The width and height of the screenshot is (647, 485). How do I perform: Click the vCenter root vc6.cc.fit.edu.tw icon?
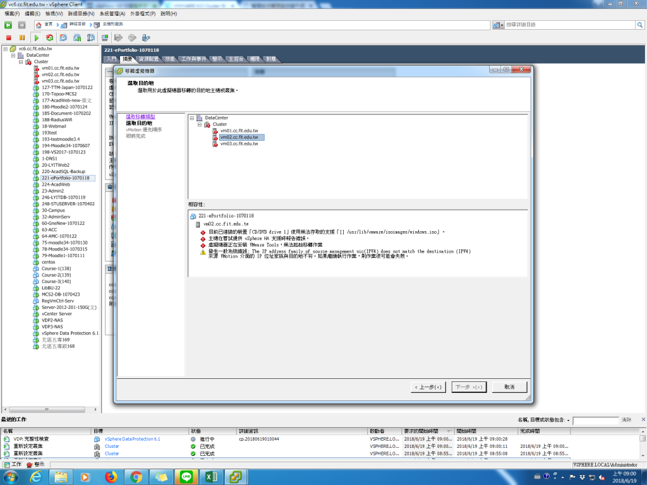coord(13,49)
